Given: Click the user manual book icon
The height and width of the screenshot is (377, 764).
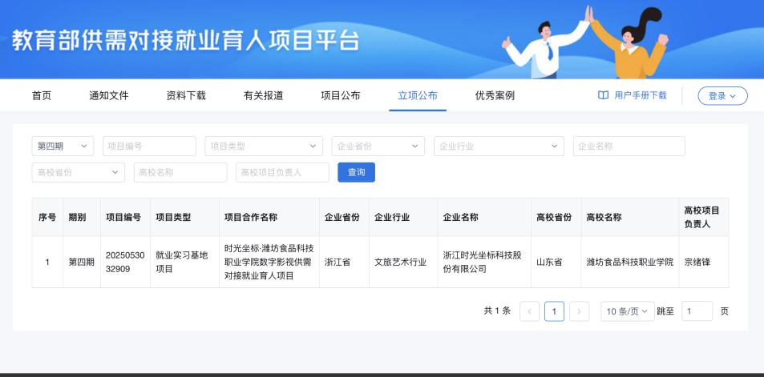Looking at the screenshot, I should 603,95.
